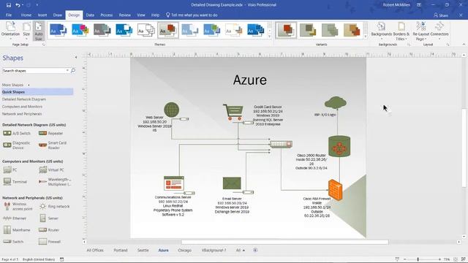Viewport: 468px width, 263px height.
Task: Click the shopping cart Credit Card Server
Action: [x=233, y=112]
